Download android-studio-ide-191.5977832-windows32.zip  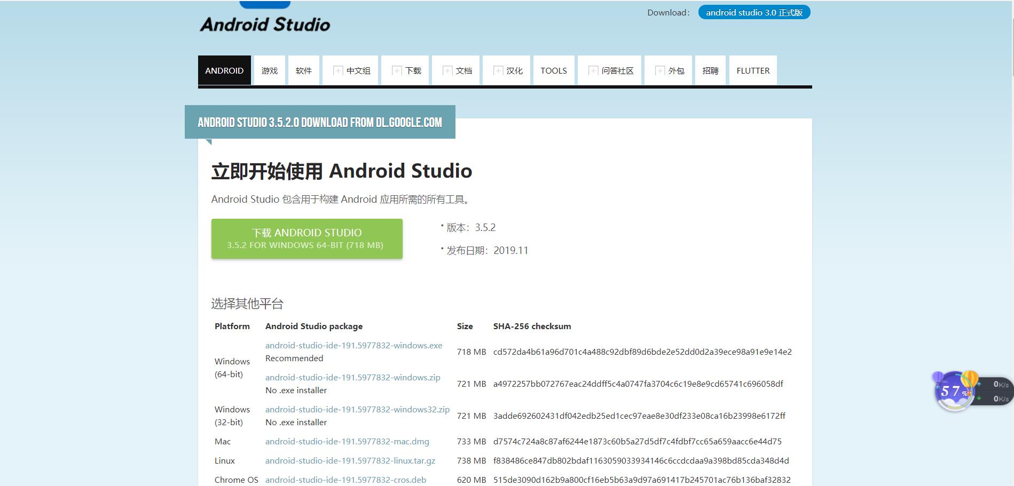[357, 409]
